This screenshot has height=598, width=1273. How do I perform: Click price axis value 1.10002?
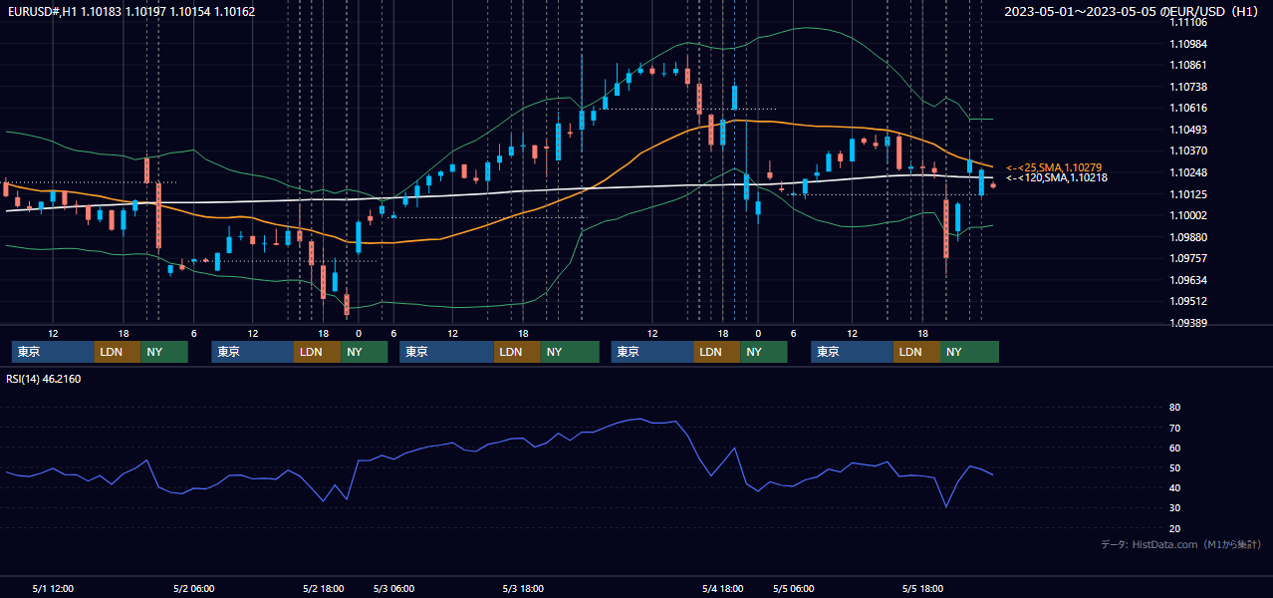click(x=1188, y=215)
